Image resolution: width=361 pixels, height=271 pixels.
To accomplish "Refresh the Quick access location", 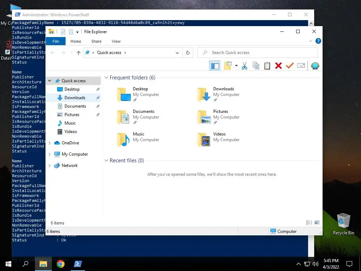I will pos(188,53).
